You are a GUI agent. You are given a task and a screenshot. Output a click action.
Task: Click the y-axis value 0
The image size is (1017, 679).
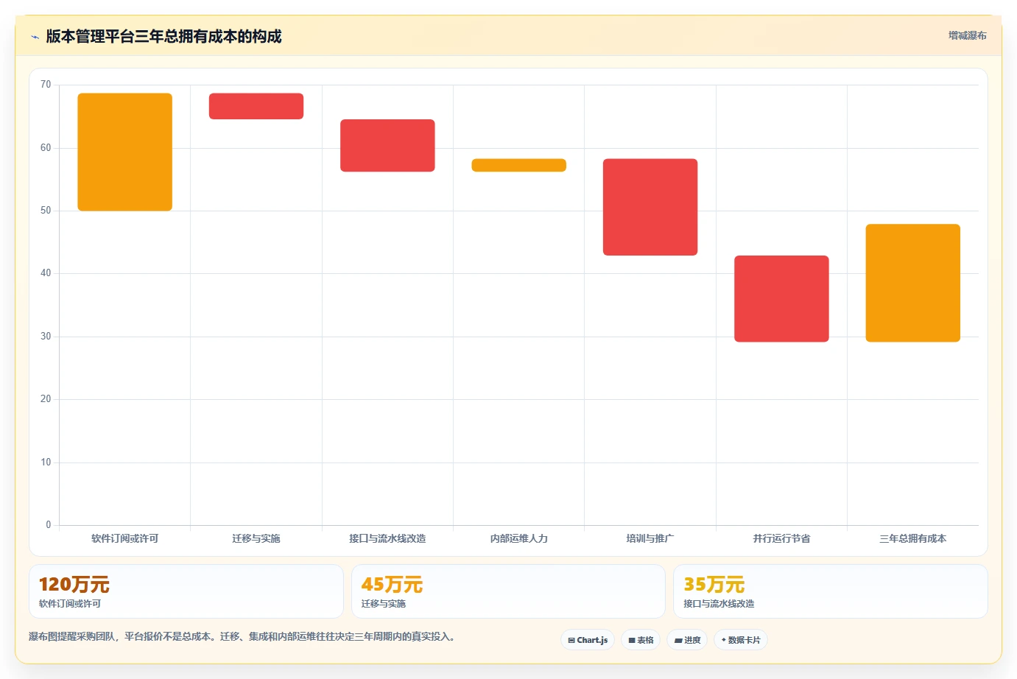click(x=49, y=525)
